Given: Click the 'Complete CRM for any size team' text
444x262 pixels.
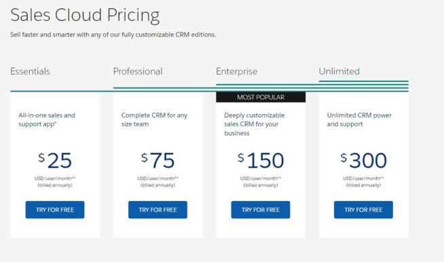Looking at the screenshot, I should (154, 119).
